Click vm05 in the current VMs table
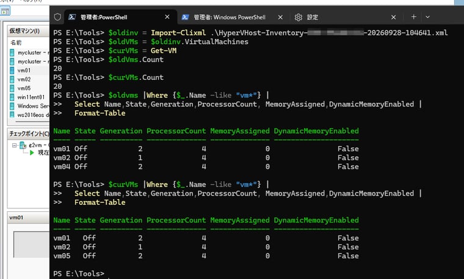Screen dimensions: 464x279 click(x=62, y=256)
